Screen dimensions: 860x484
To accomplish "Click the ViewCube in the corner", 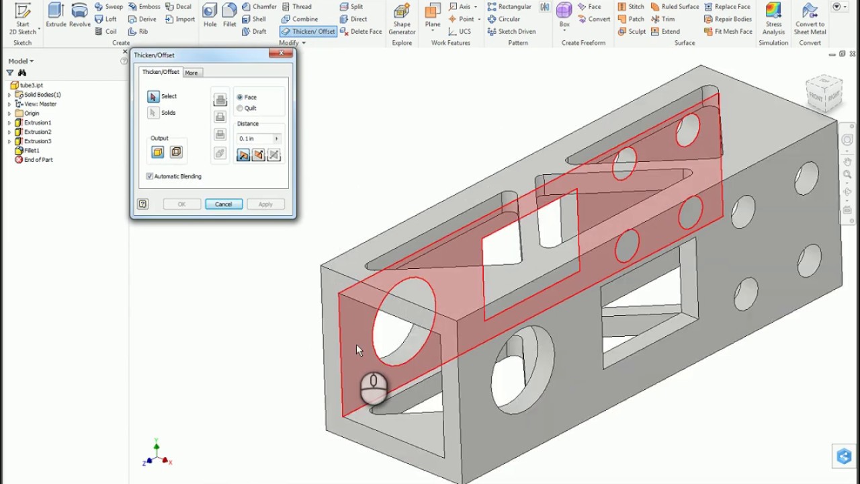I will point(824,93).
